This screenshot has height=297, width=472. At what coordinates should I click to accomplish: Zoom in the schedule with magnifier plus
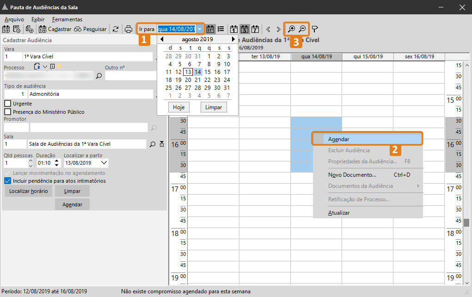[x=291, y=29]
